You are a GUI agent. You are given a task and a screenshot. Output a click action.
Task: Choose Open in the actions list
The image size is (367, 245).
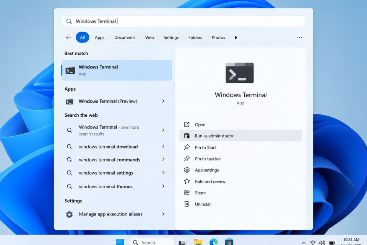point(240,124)
